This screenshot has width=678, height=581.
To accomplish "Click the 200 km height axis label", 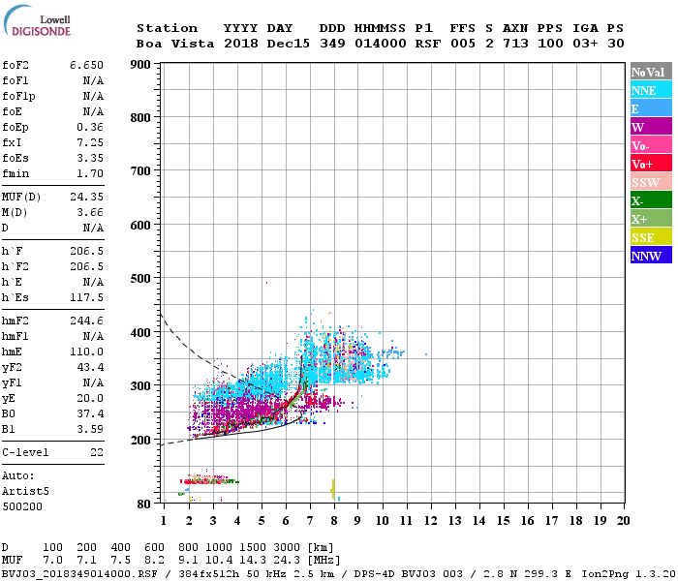I will click(140, 440).
